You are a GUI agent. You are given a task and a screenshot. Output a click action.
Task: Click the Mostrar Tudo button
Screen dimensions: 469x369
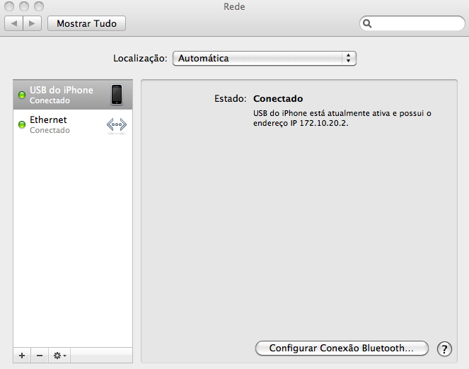[x=86, y=23]
